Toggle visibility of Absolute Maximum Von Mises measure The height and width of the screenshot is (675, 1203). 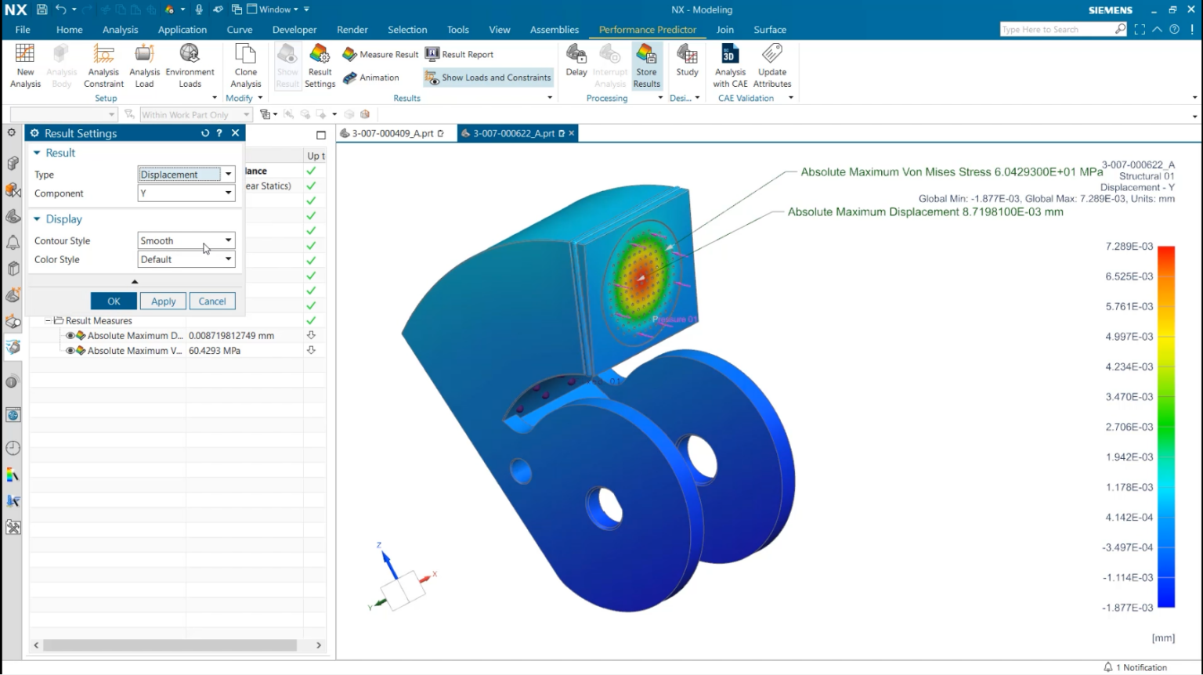click(x=70, y=351)
